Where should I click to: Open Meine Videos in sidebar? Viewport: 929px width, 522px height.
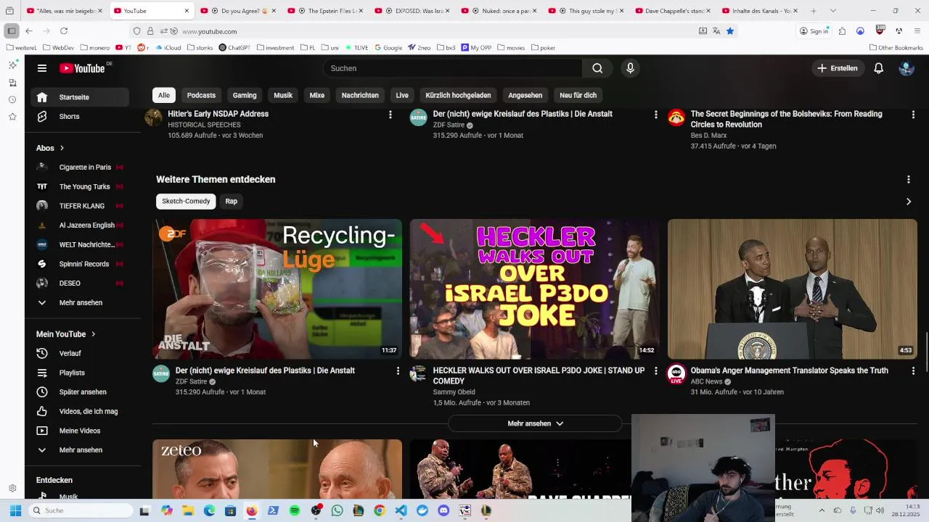(x=80, y=431)
